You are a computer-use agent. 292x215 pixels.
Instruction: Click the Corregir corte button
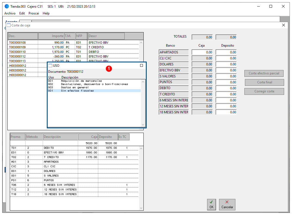click(264, 91)
